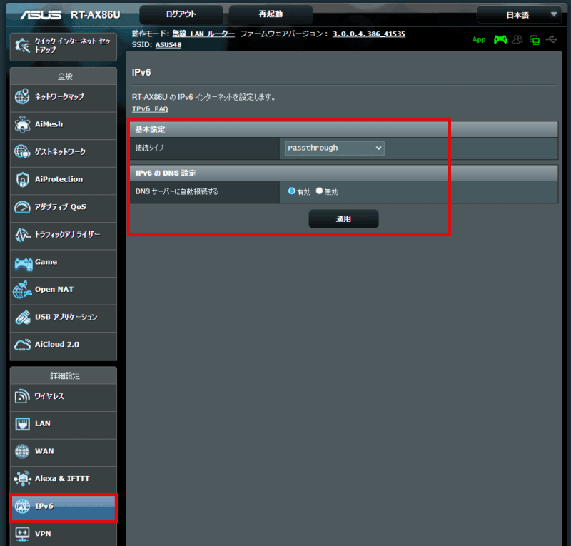
Task: Click the game controller status icon
Action: (500, 40)
